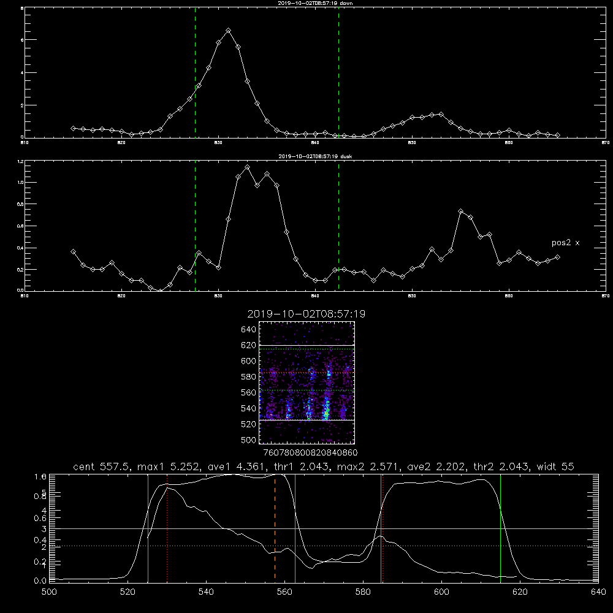The image size is (613, 613).
Task: Click the '560' x-axis label of bottom plot
Action: point(284,592)
